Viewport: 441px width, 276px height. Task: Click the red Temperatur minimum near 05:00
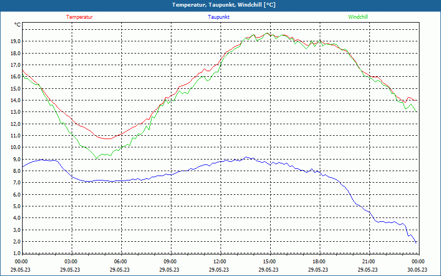[107, 139]
